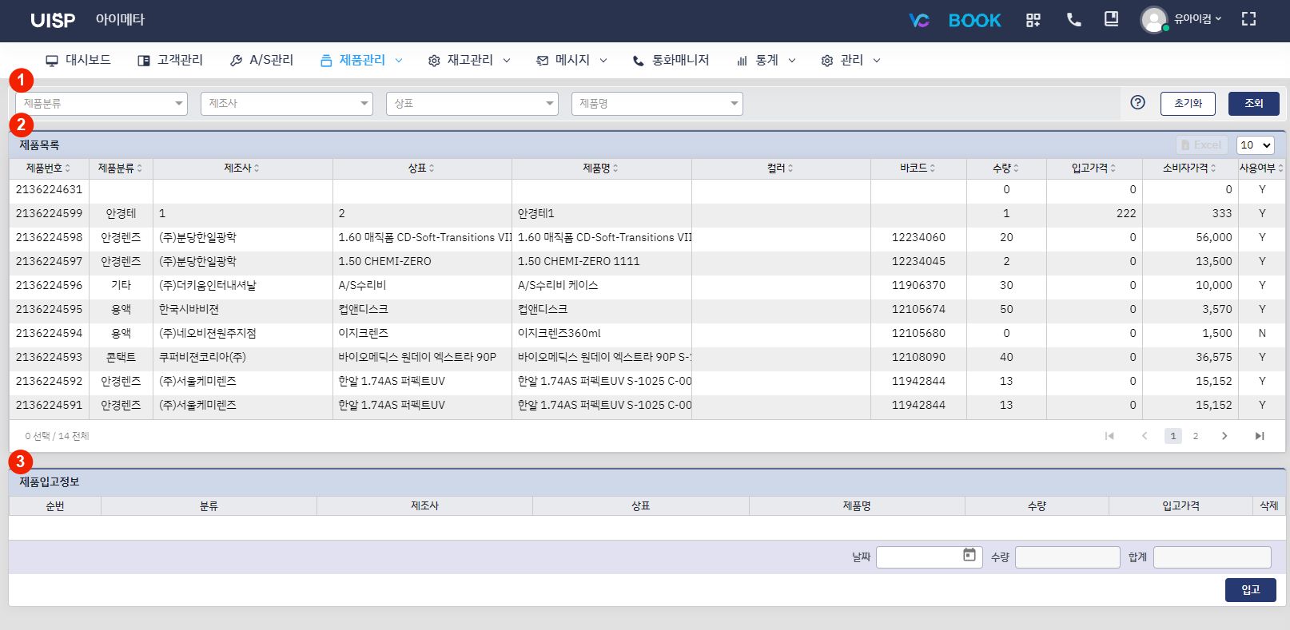Click 한국시바비젼 manufacturer cell

189,310
